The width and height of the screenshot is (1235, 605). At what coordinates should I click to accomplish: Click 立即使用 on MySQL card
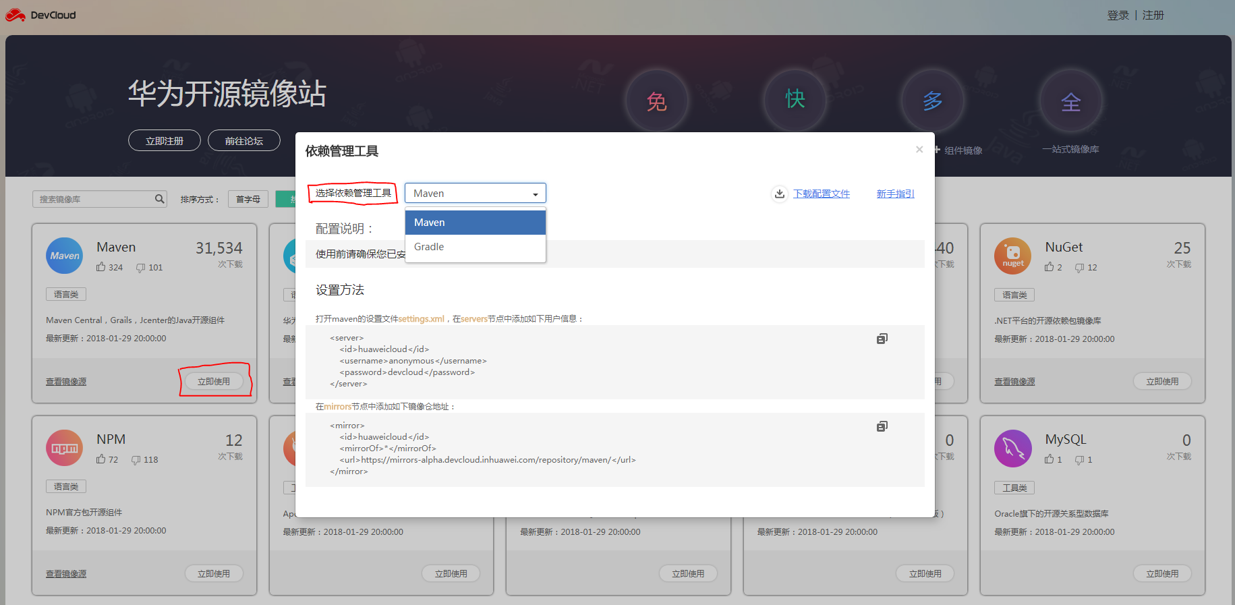point(1162,573)
